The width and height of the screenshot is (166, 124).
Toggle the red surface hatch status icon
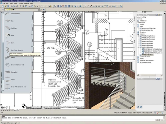point(157,113)
